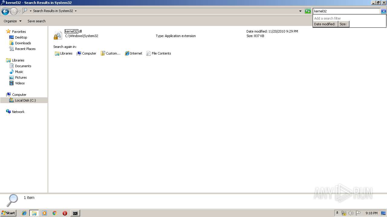The image size is (387, 217).
Task: Click the taskbar clock showing 9:18 PM
Action: (371, 213)
